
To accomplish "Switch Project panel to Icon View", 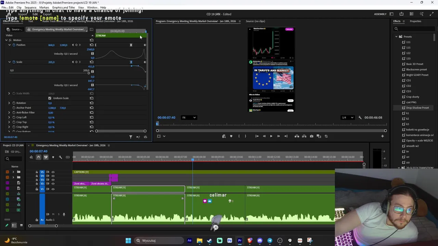I will 21,225.
